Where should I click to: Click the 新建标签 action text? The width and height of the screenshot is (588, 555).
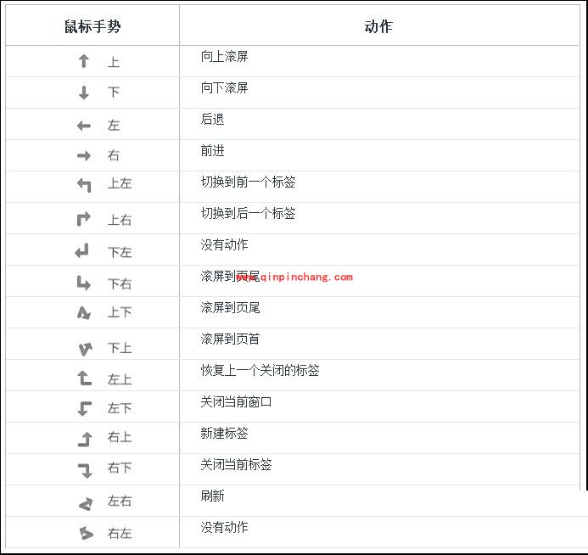[224, 433]
